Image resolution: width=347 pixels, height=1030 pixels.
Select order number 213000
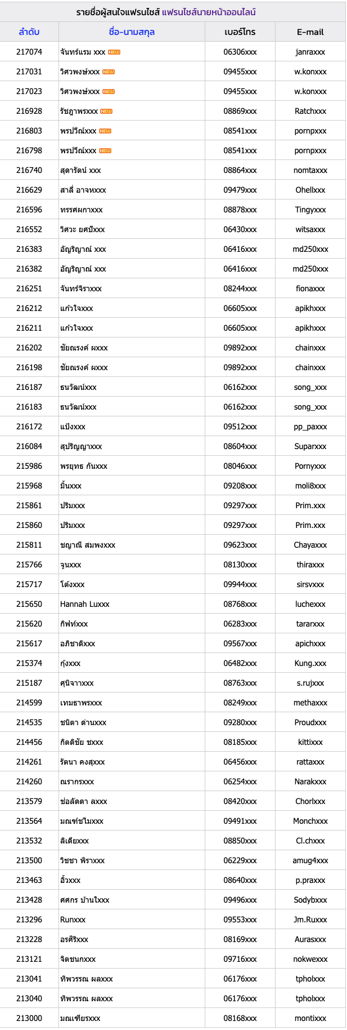point(29,1018)
